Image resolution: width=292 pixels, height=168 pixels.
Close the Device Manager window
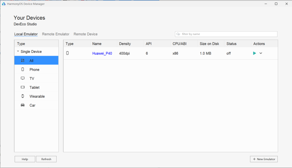[286, 4]
